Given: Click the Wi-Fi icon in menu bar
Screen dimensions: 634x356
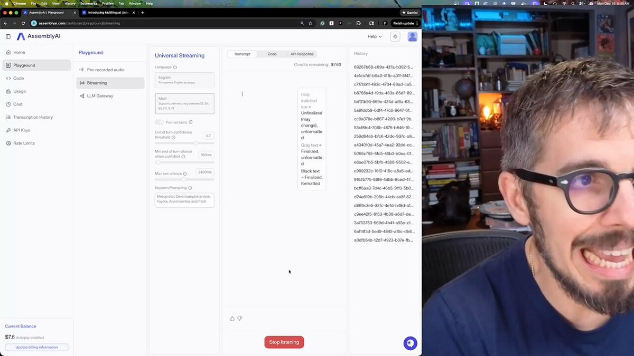Looking at the screenshot, I should tap(564, 3).
